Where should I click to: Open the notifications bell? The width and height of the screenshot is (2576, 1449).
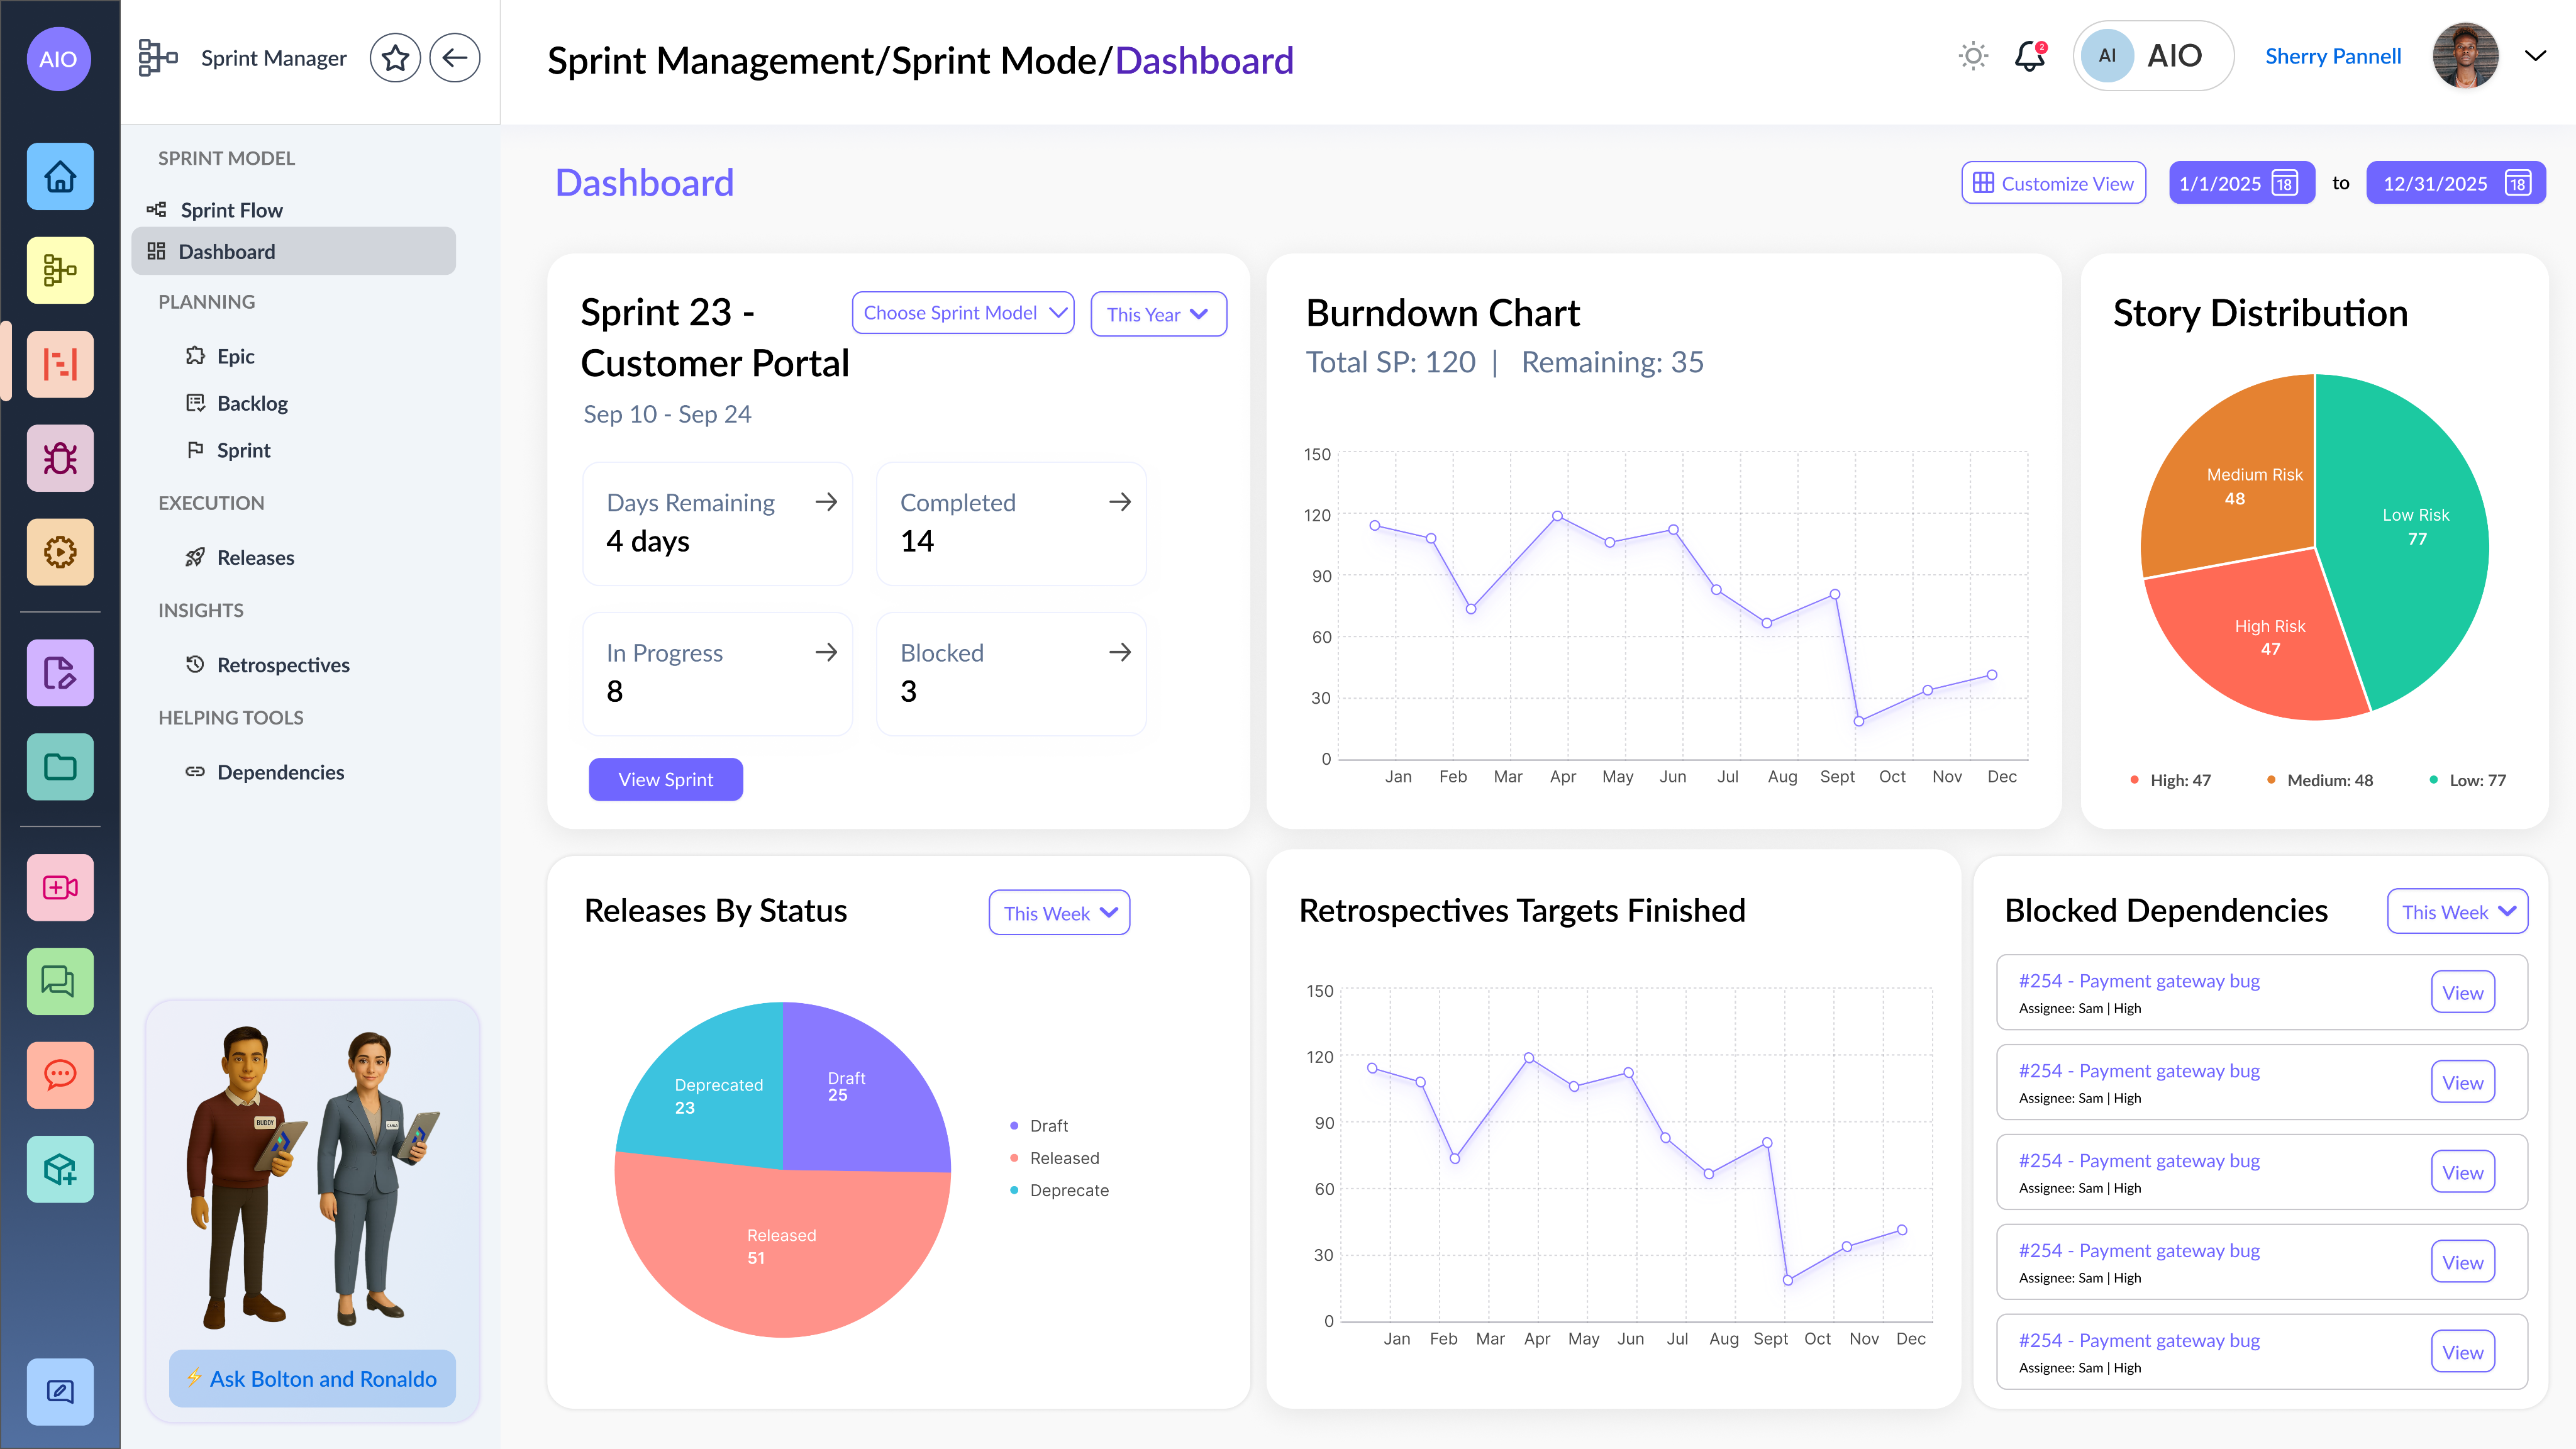(2029, 56)
